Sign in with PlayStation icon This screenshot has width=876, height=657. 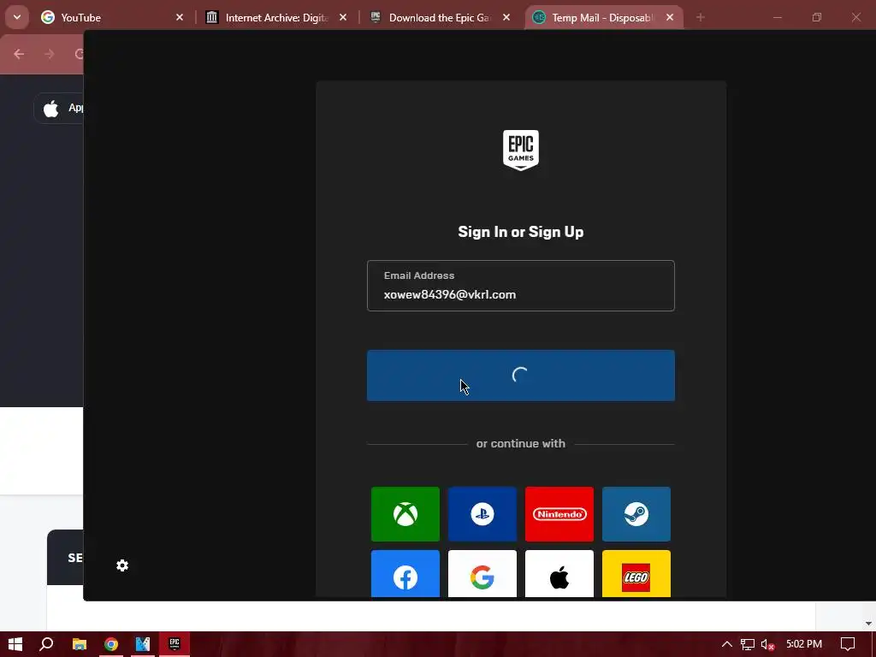[482, 514]
